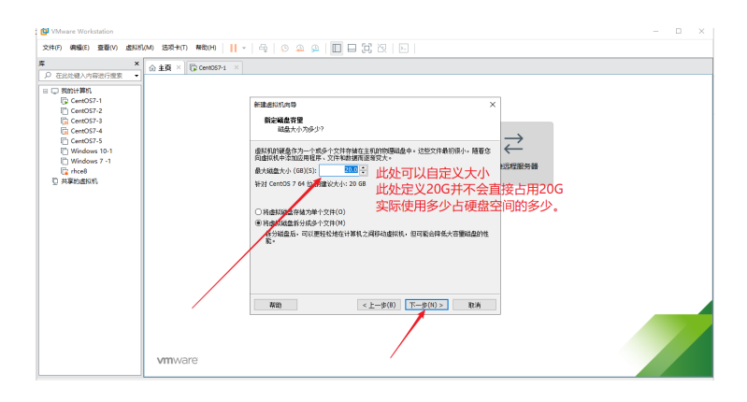Close the 主页 tab
Image resolution: width=747 pixels, height=402 pixels.
[179, 67]
